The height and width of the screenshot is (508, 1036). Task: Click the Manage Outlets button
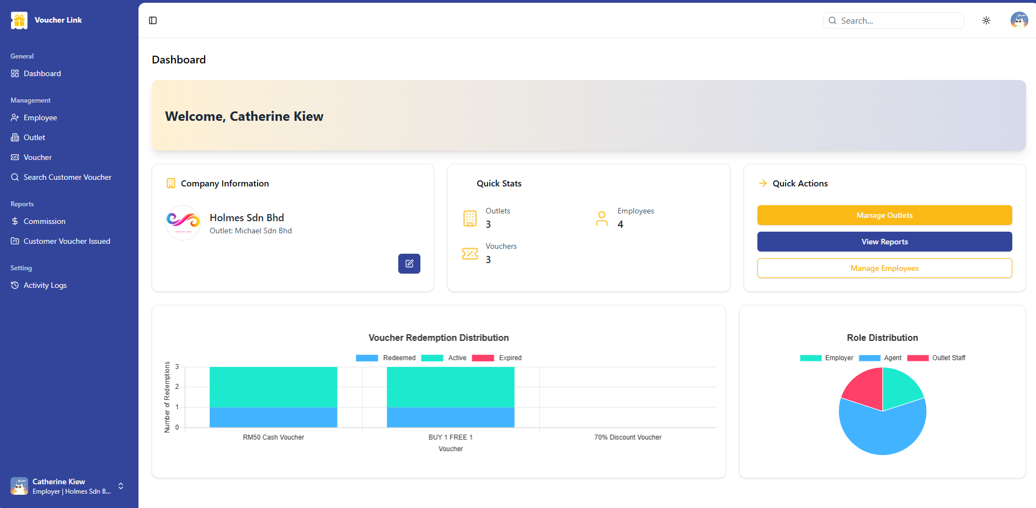click(x=884, y=215)
